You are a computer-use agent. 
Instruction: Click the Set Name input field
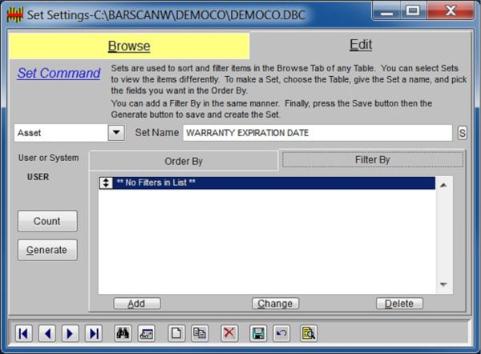317,133
